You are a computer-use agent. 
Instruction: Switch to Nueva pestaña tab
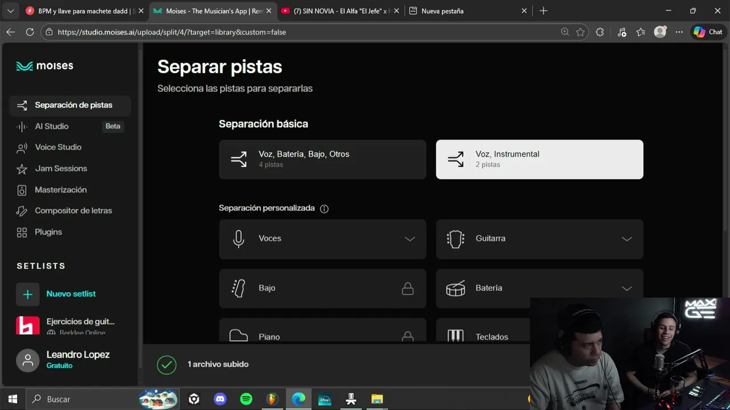click(x=468, y=11)
